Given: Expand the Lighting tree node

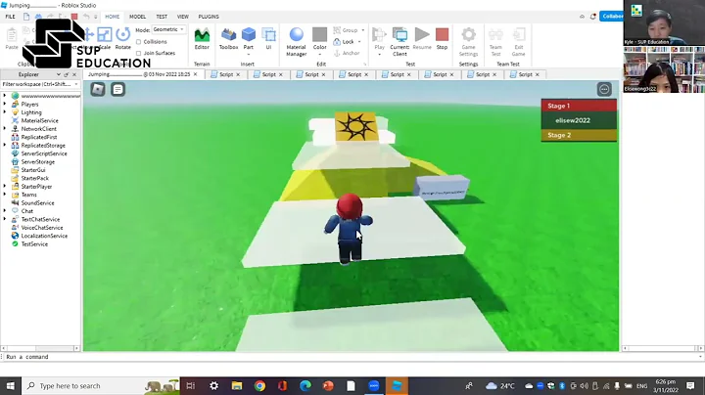Looking at the screenshot, I should pyautogui.click(x=5, y=112).
